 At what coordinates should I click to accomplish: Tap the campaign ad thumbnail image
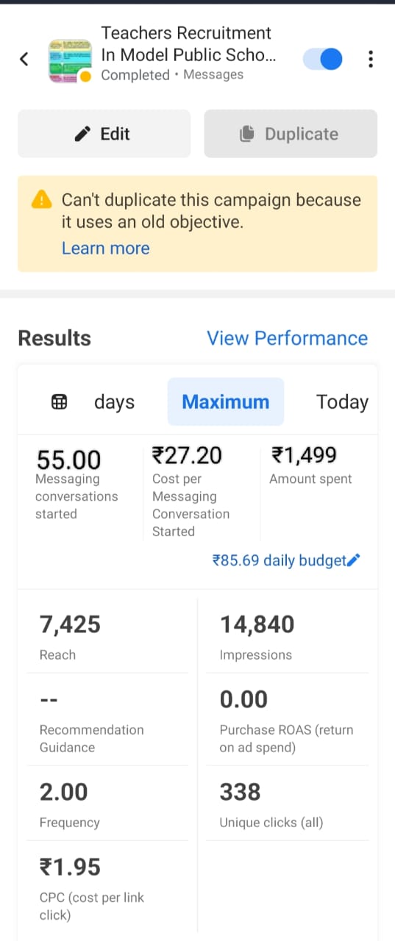click(x=69, y=60)
